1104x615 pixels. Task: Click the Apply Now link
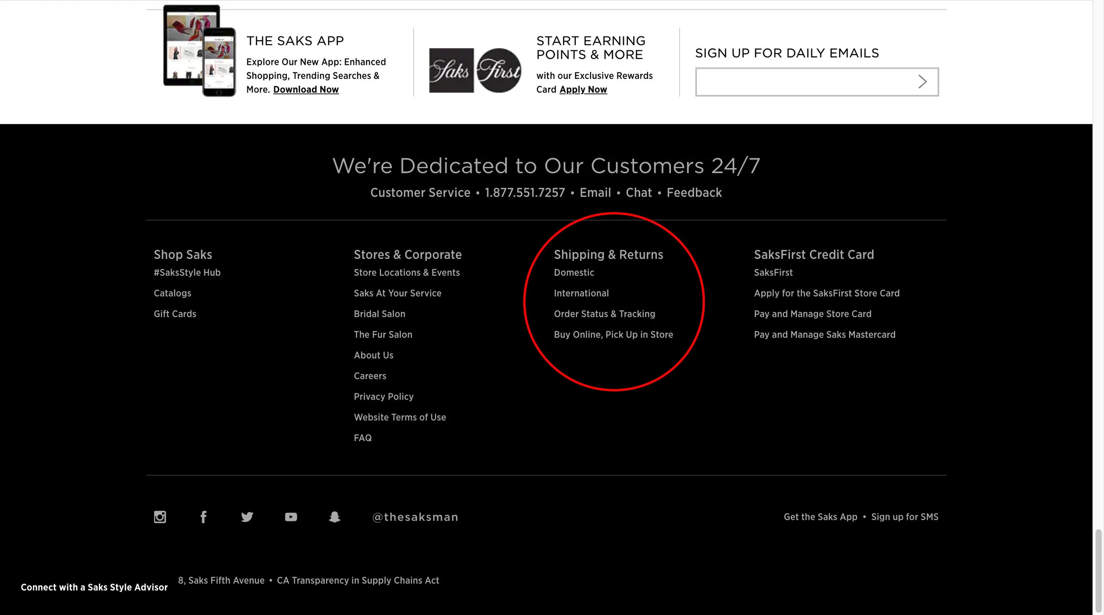(x=583, y=90)
